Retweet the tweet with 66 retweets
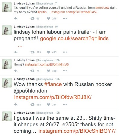 [32, 18]
